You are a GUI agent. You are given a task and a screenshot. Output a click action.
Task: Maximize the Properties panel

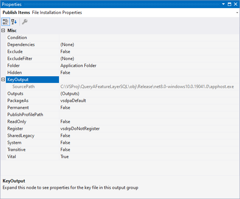[x=229, y=4]
